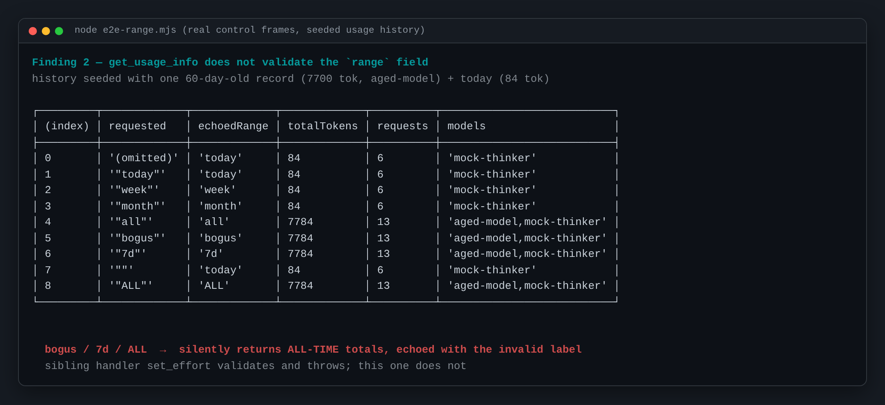Click the red 'silently returns ALL-TIME totals' line
Screen dimensions: 885x405
click(x=313, y=349)
